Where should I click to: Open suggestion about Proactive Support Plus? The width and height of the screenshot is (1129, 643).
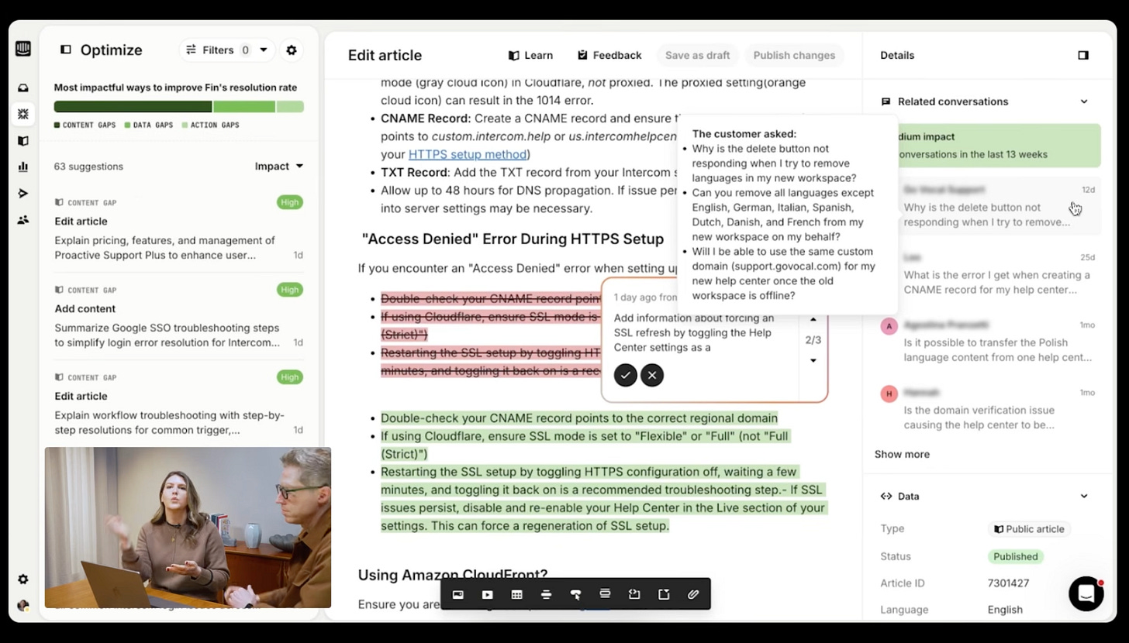pos(178,229)
